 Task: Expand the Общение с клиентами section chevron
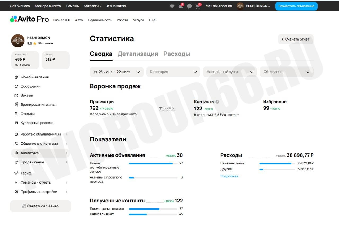click(66, 144)
